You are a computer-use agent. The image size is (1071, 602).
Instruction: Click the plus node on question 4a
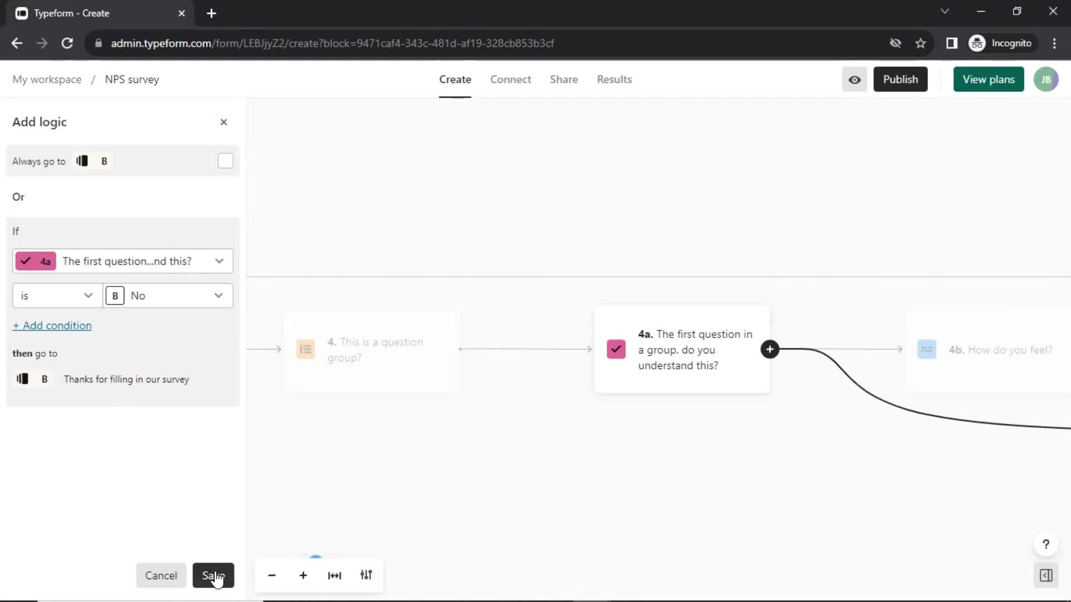pyautogui.click(x=770, y=349)
